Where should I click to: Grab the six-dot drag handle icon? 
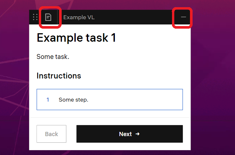[x=35, y=17]
